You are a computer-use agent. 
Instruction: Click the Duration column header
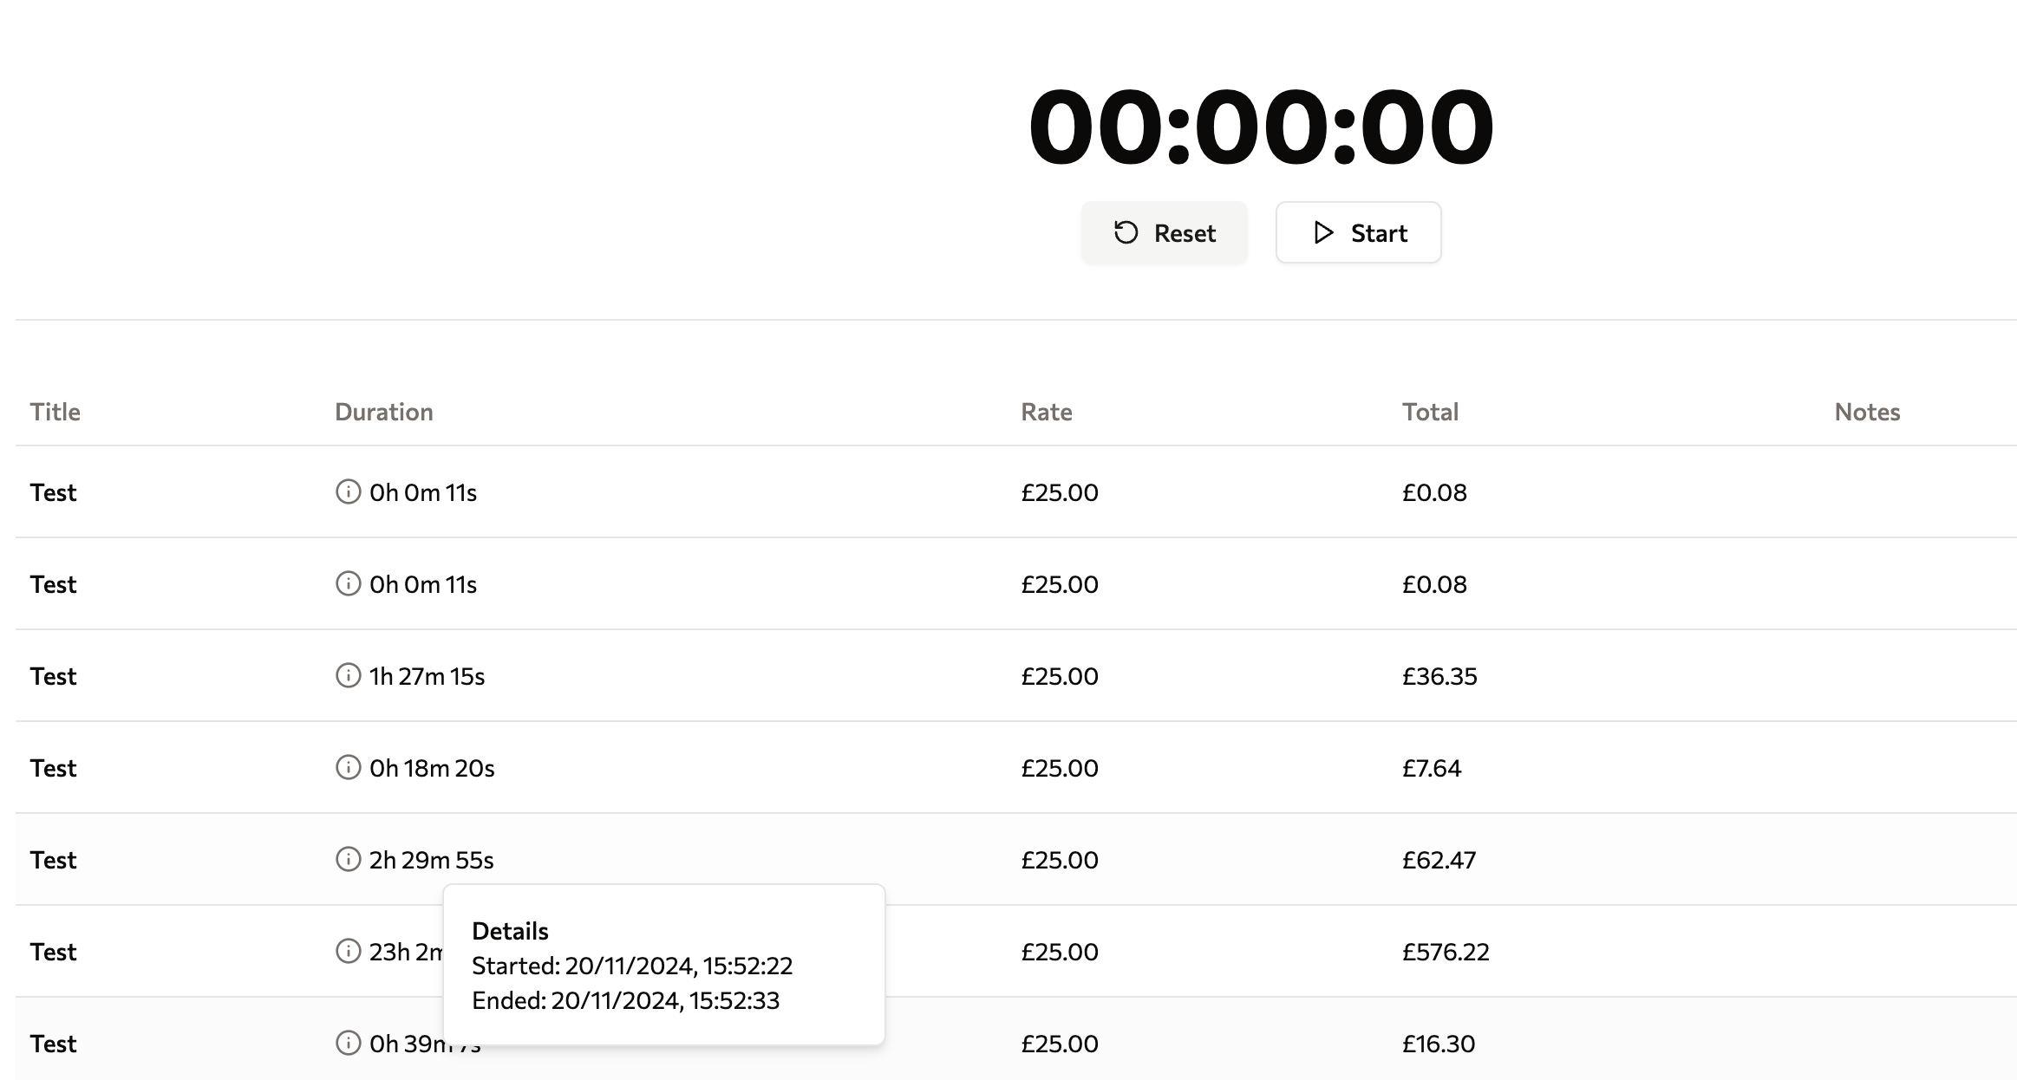coord(384,412)
